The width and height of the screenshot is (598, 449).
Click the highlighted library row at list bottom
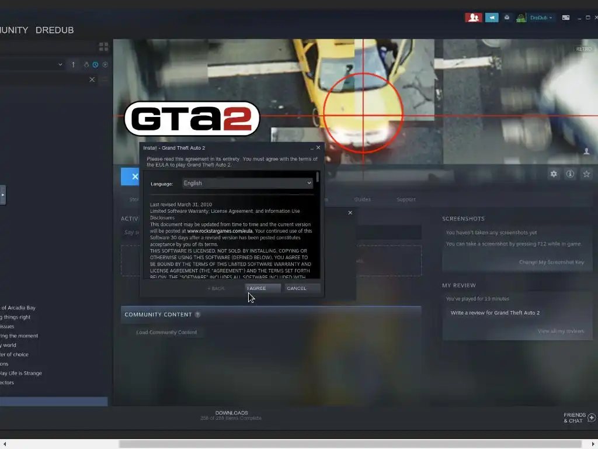(54, 401)
